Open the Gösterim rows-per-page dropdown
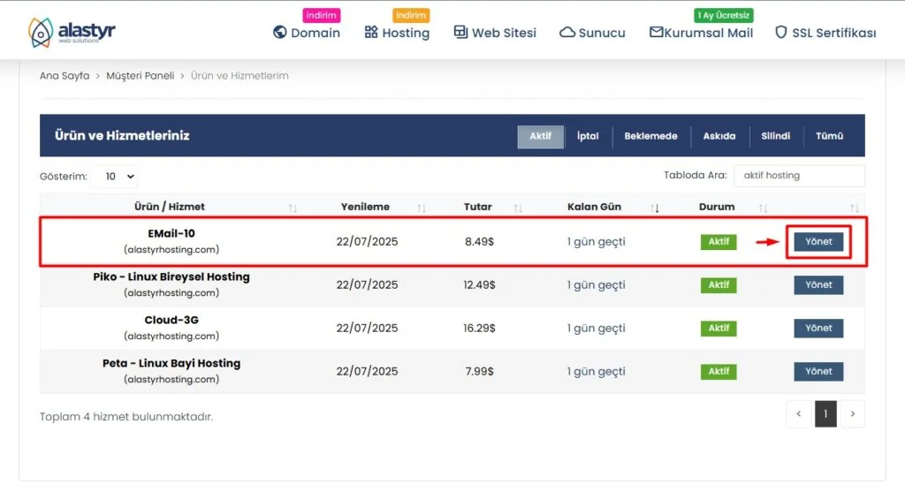The height and width of the screenshot is (492, 905). click(x=115, y=177)
